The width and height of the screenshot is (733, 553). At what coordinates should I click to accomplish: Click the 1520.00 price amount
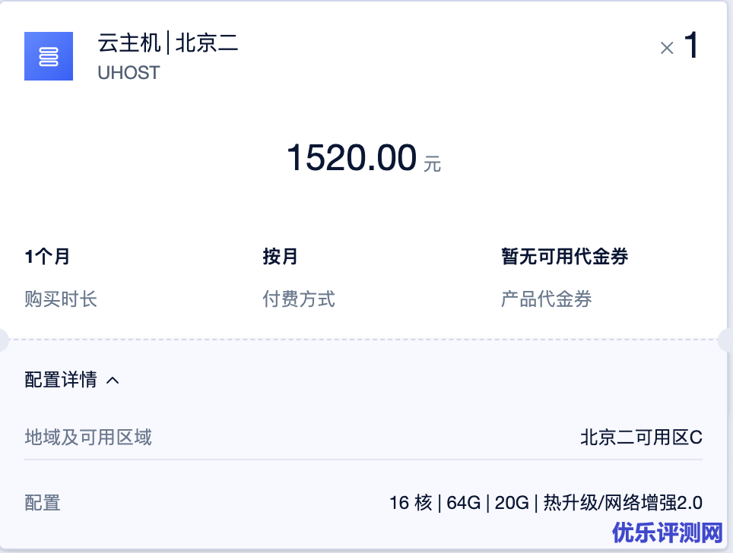tap(351, 158)
